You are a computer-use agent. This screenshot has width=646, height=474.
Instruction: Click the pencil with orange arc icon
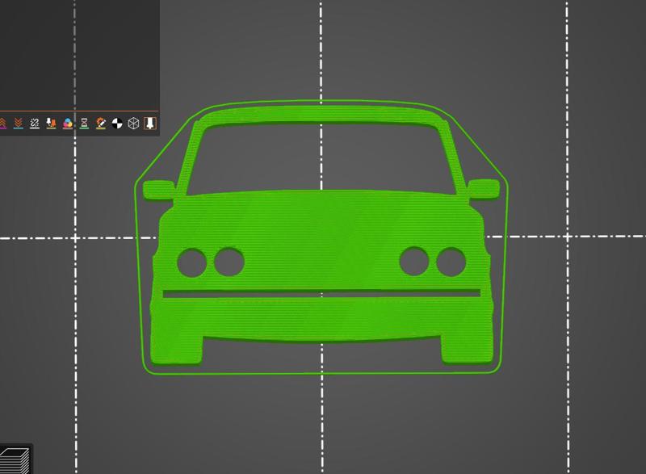pyautogui.click(x=100, y=123)
